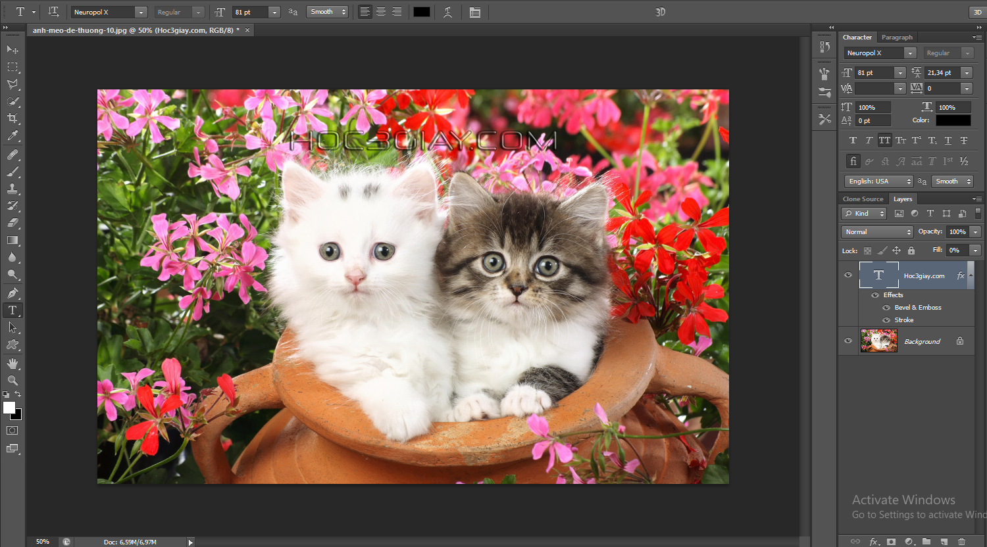Viewport: 987px width, 547px height.
Task: Toggle Quick Mask mode icon
Action: coord(13,430)
